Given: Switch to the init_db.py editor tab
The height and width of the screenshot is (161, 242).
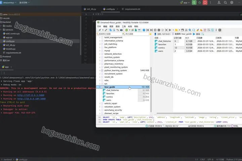Looking at the screenshot, I should [90, 9].
